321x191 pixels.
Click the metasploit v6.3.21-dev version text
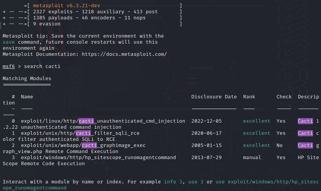67,6
